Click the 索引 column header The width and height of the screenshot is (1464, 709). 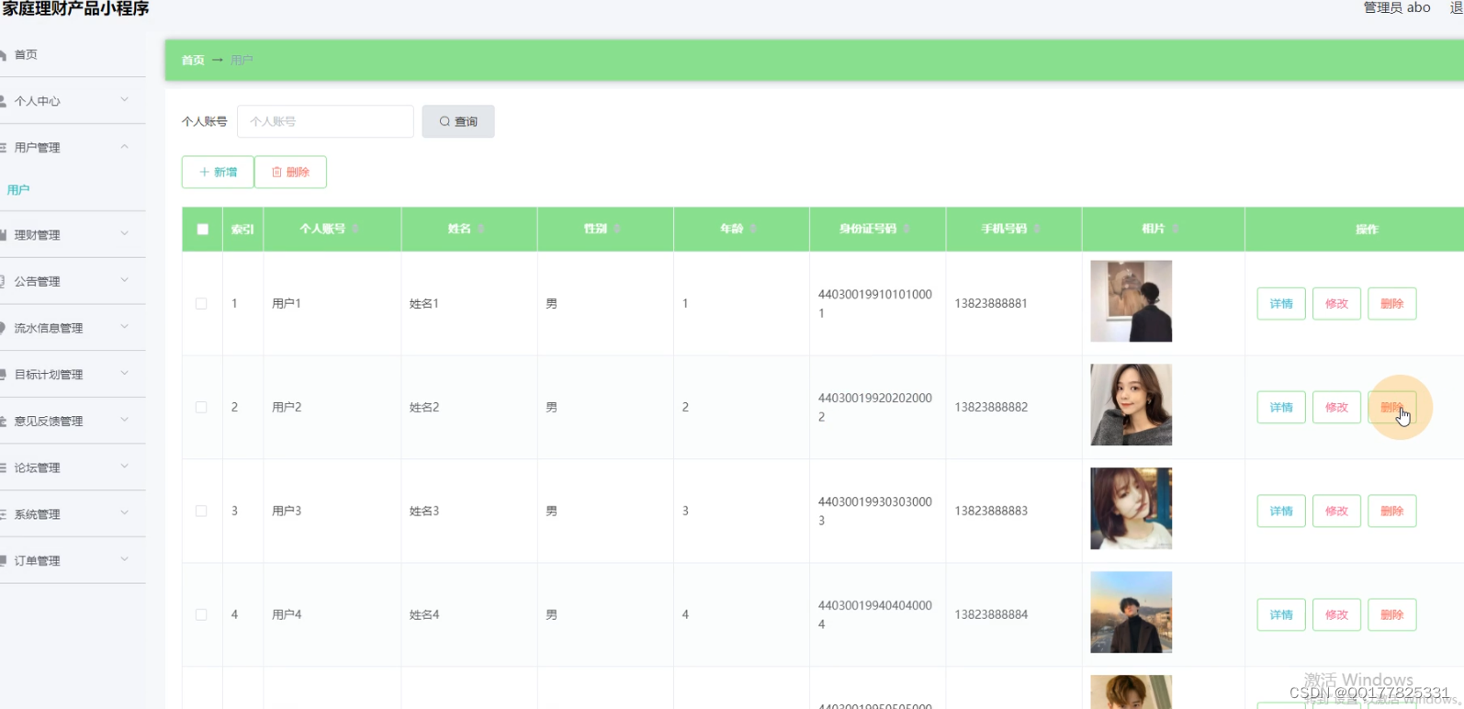click(x=242, y=230)
